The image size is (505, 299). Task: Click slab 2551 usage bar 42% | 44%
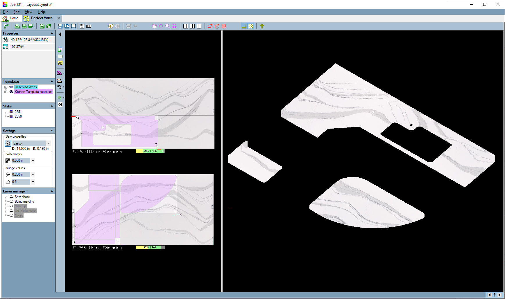(x=150, y=247)
